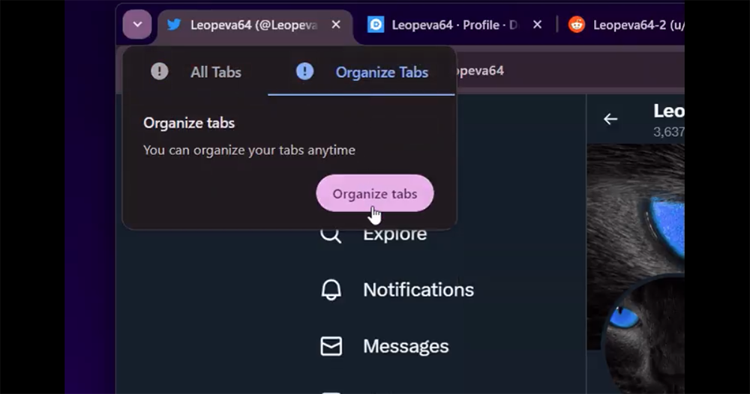Screen dimensions: 750x394
Task: Open the Notifications bell icon
Action: click(331, 290)
